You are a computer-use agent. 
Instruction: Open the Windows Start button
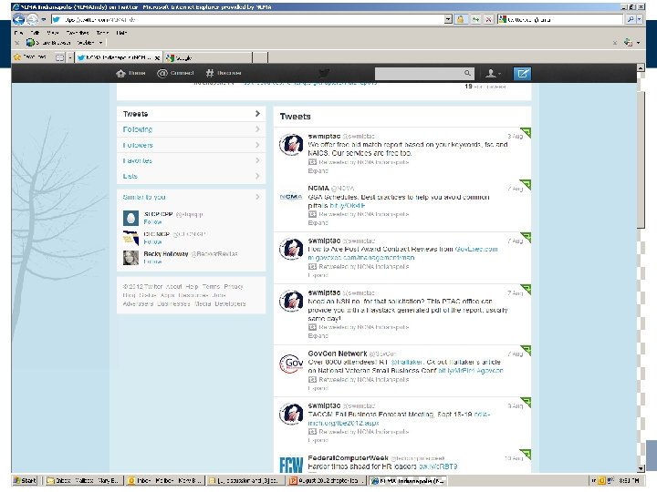click(x=26, y=481)
